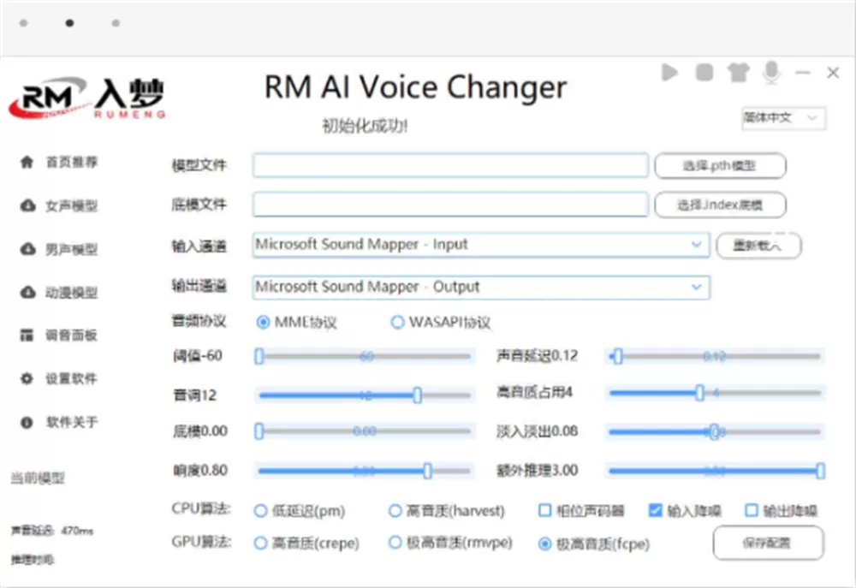The width and height of the screenshot is (856, 588).
Task: Click info icon beside 软件关于
Action: click(x=27, y=422)
